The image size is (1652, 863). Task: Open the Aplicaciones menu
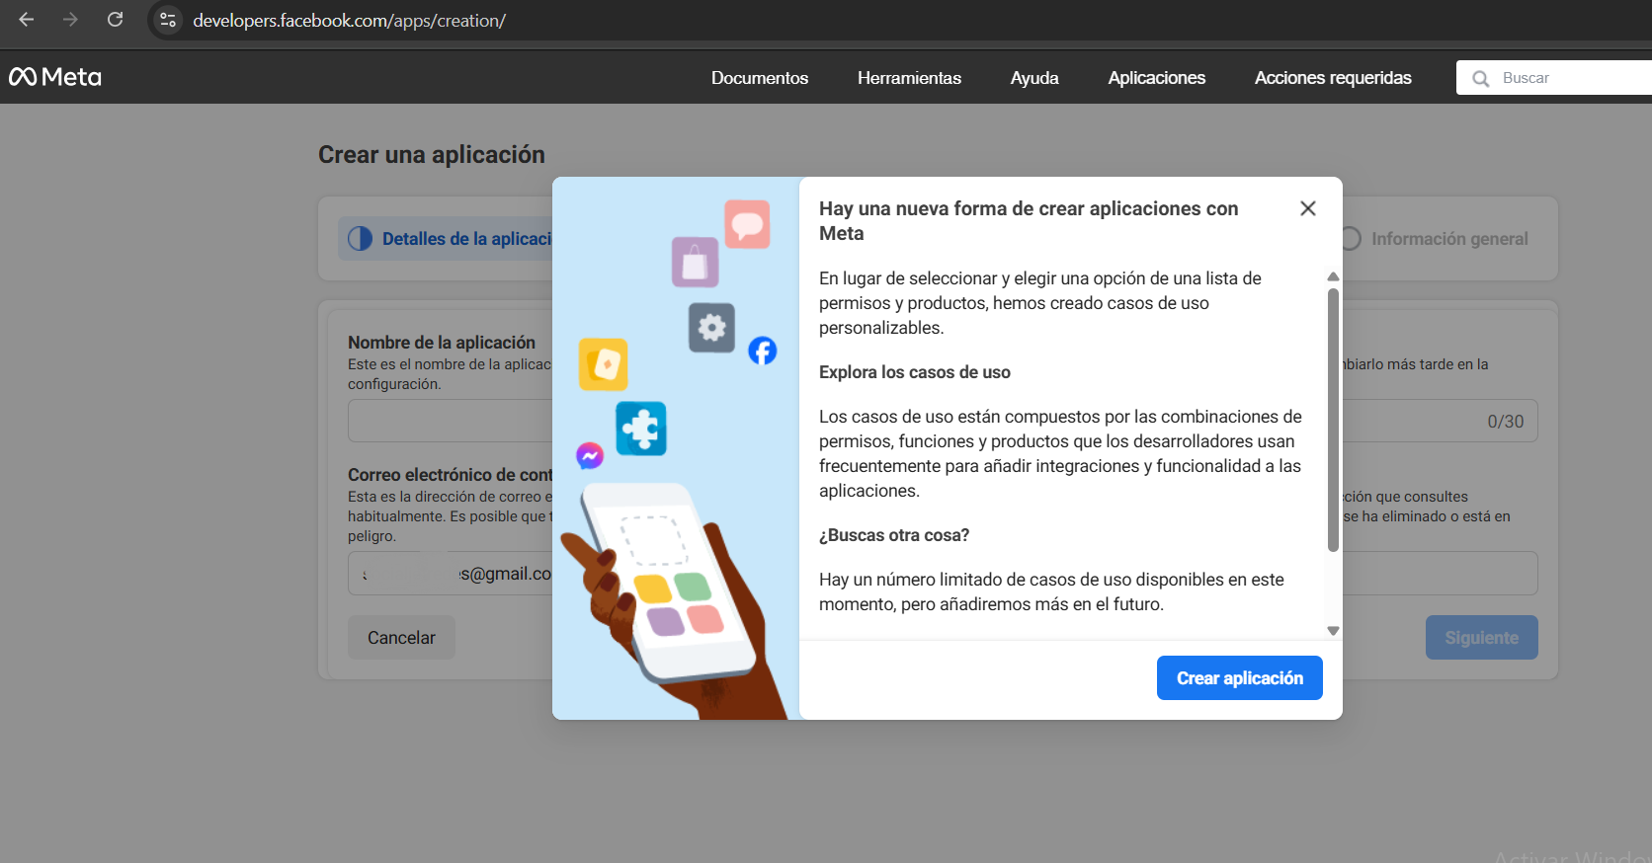coord(1156,78)
